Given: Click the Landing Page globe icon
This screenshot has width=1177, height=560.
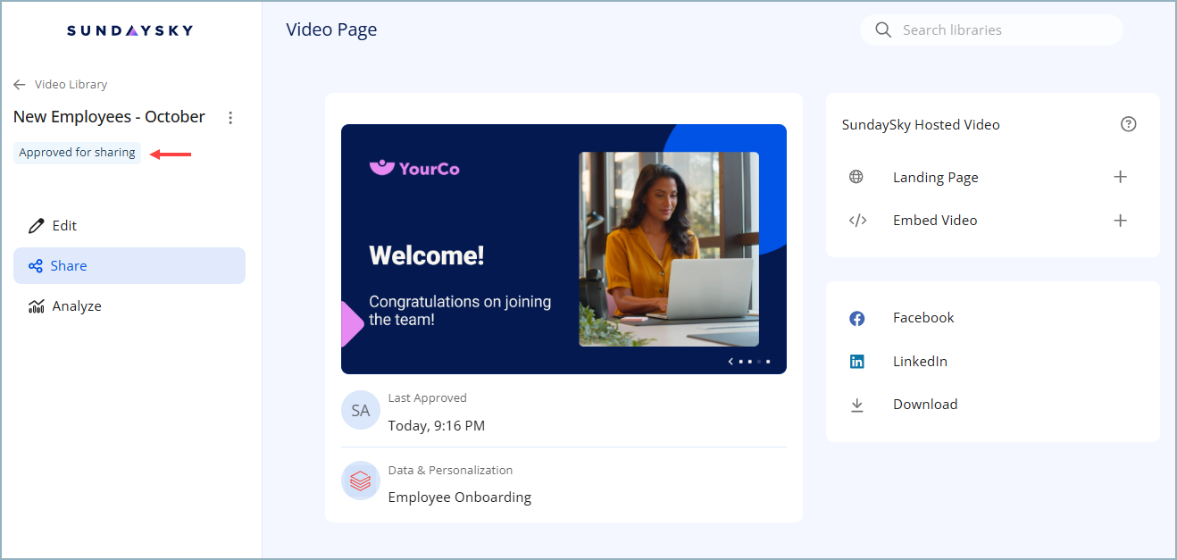Looking at the screenshot, I should pyautogui.click(x=856, y=177).
